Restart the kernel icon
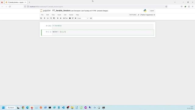 73,18
